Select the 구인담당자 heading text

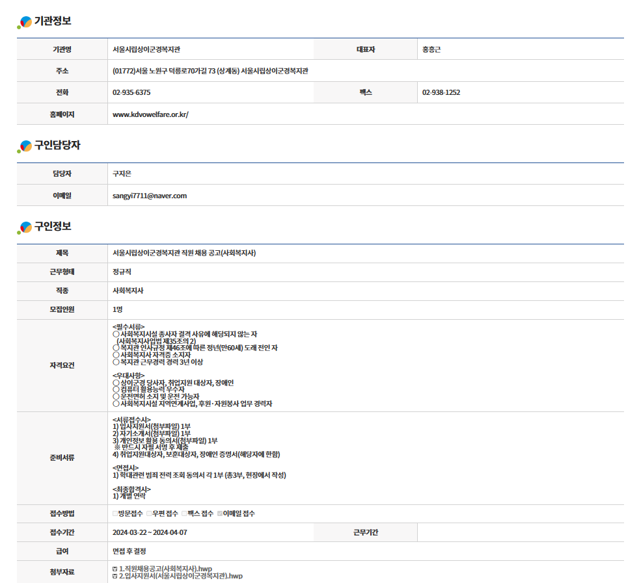tap(57, 145)
